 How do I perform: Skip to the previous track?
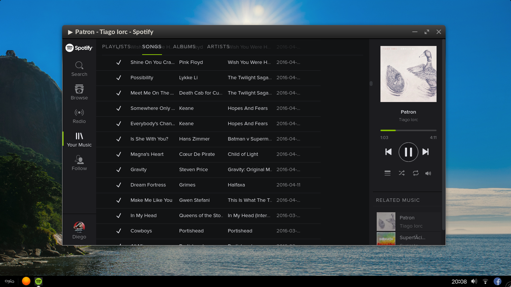[x=388, y=152]
